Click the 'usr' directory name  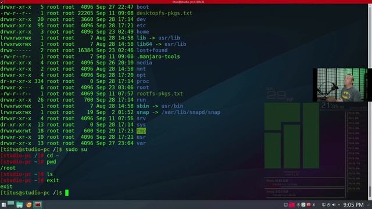141,137
